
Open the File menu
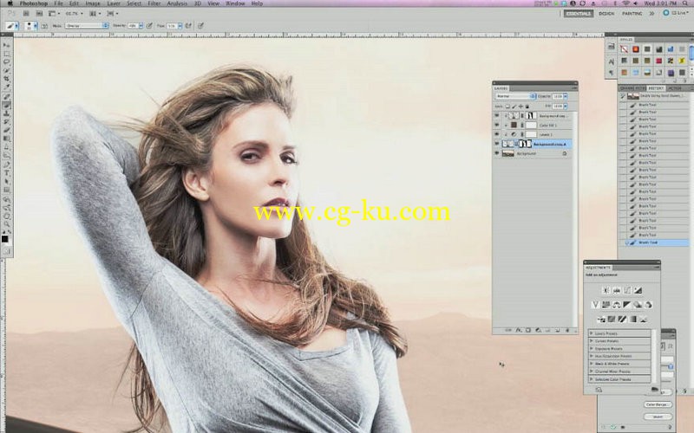coord(58,3)
